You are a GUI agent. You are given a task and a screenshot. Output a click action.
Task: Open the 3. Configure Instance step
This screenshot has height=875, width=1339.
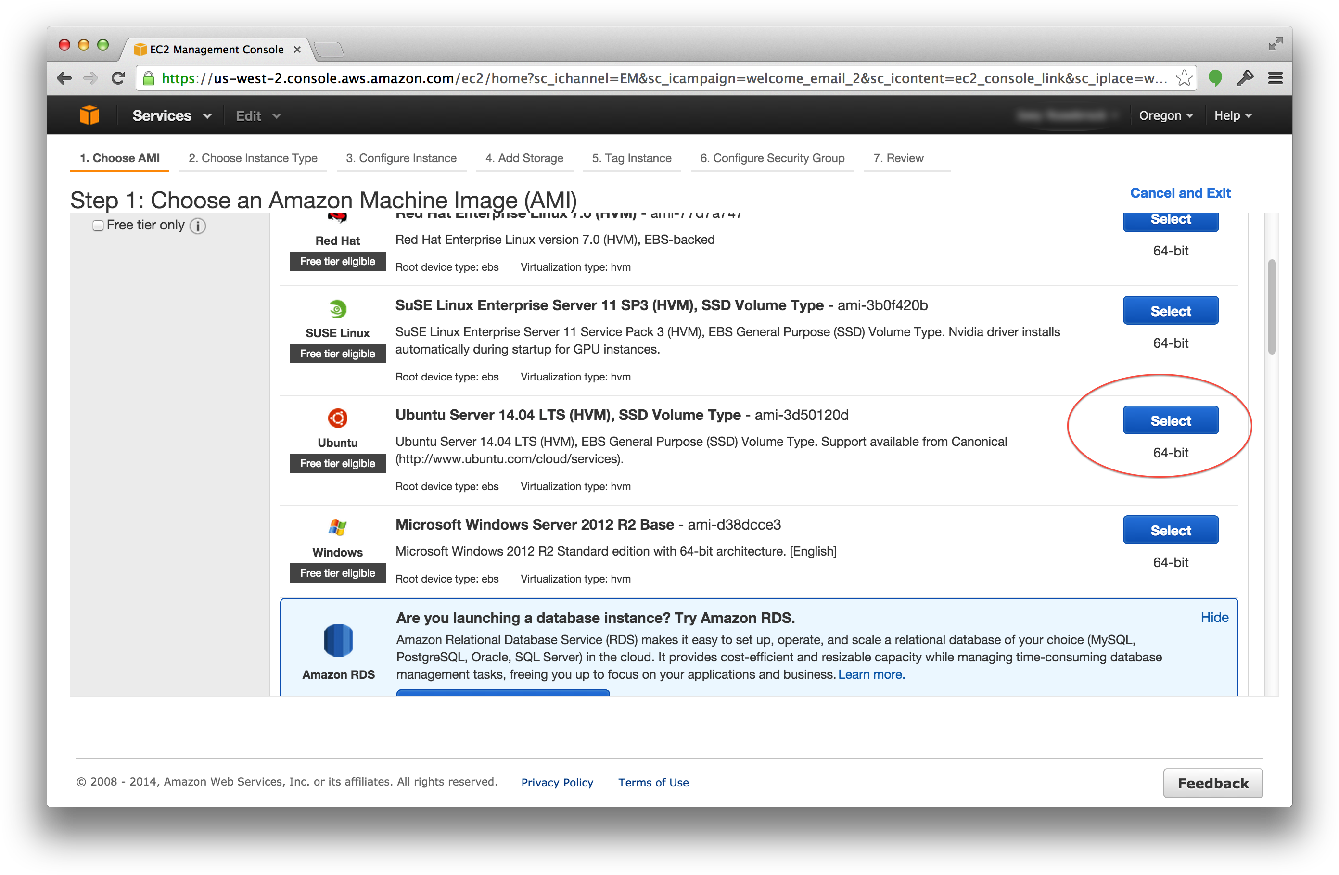pyautogui.click(x=401, y=158)
